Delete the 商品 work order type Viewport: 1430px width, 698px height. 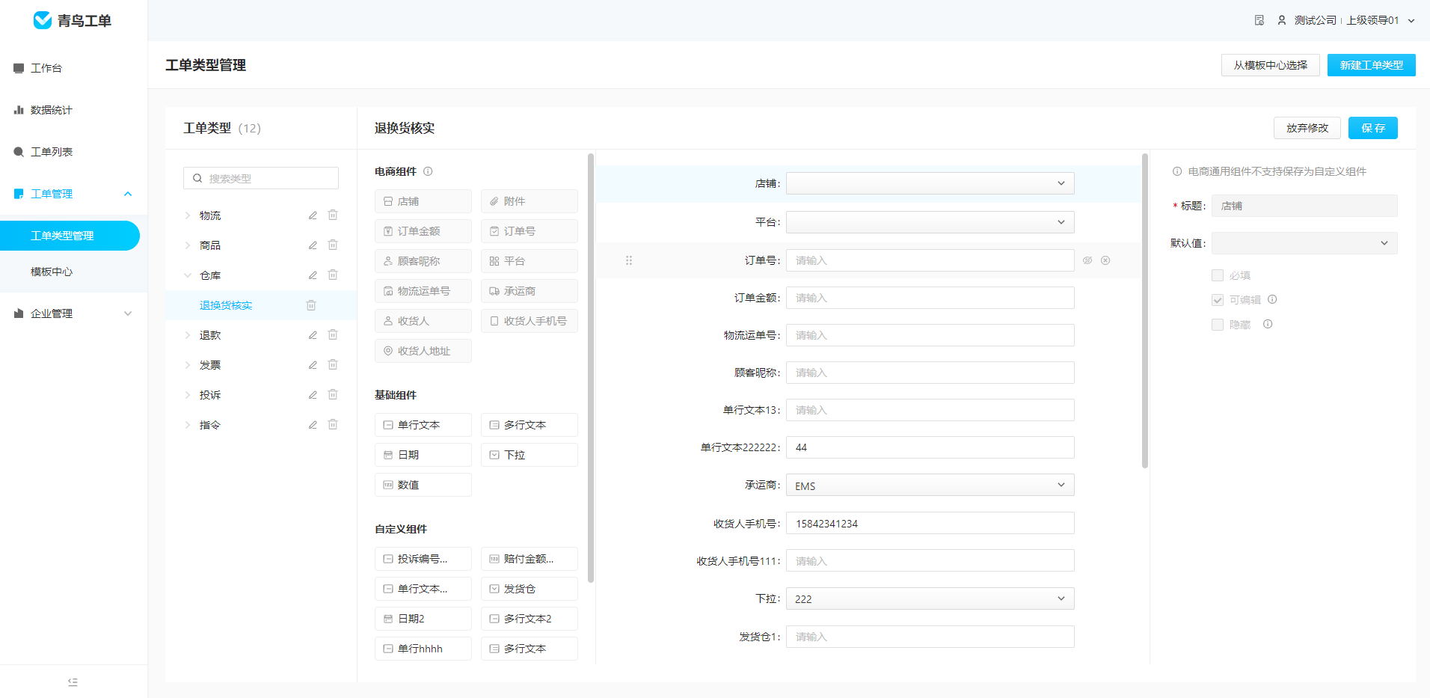[x=333, y=245]
